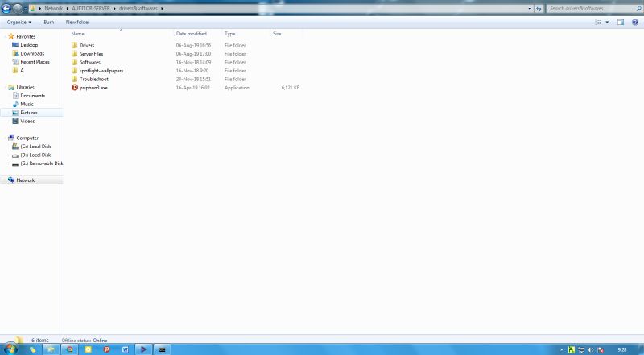
Task: Open the yellow sticky notes taskbar icon
Action: [88, 349]
